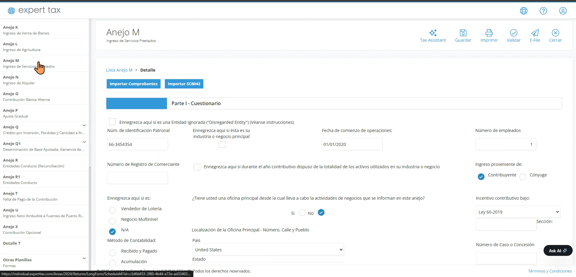Check the Disregarded Entity checkbox
This screenshot has width=576, height=277.
click(112, 122)
